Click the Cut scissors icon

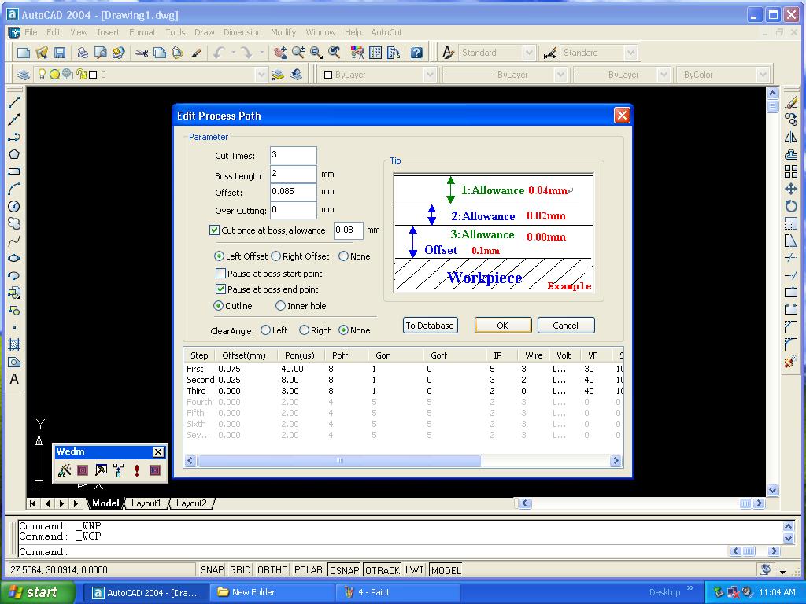tap(142, 53)
